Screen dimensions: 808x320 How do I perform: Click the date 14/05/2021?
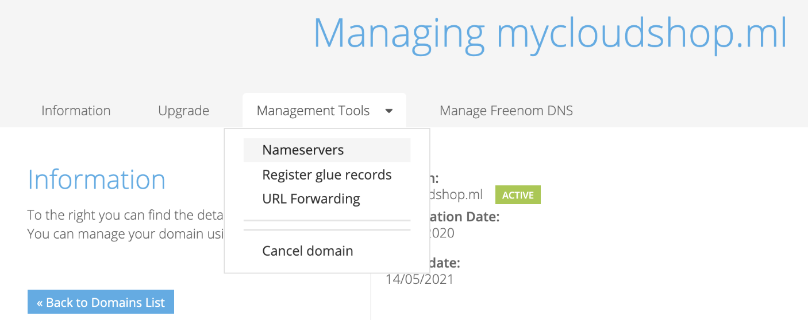[x=420, y=279]
